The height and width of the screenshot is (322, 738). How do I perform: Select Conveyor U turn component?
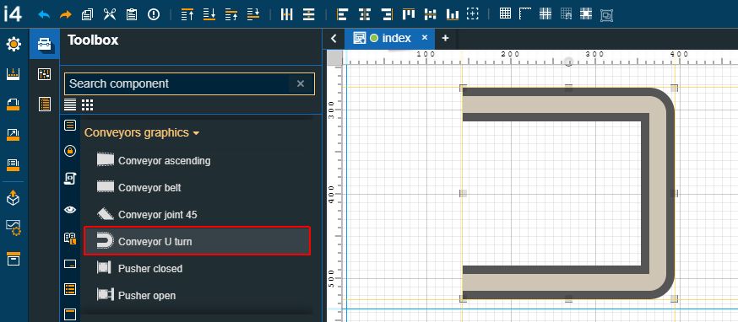click(x=198, y=241)
